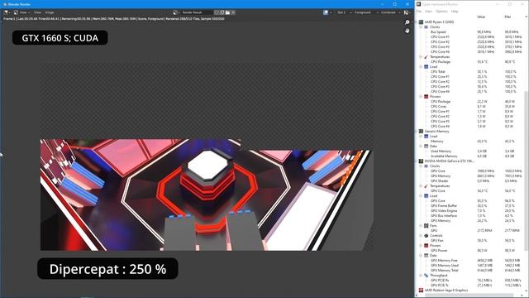Click the Clocks icon under AMD Ryzen
Screen dimensions: 529x298
click(427, 27)
